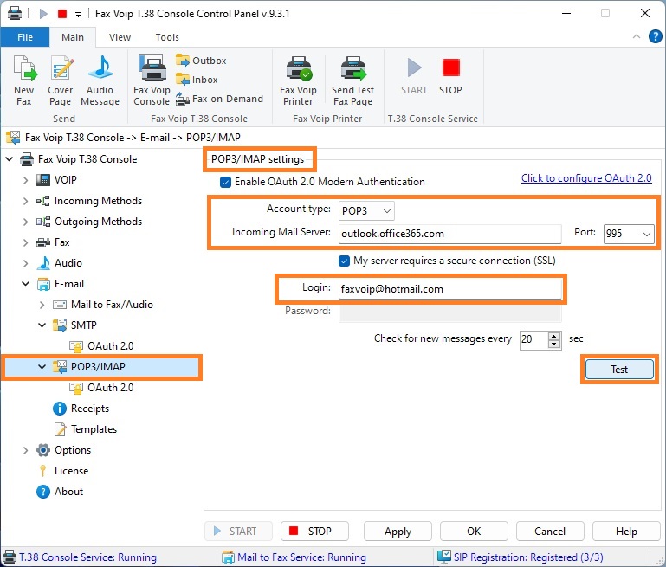Collapse the ribbon with the caret

tap(637, 36)
